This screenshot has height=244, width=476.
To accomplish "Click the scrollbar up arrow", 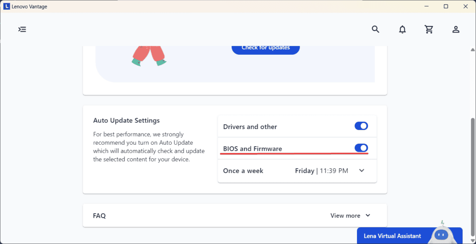I will (473, 49).
